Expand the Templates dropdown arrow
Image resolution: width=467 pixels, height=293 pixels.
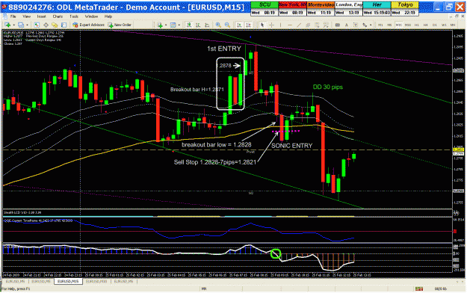coord(179,25)
